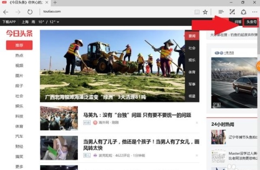Open Edge reading view book icon
This screenshot has height=170, width=260.
click(197, 12)
